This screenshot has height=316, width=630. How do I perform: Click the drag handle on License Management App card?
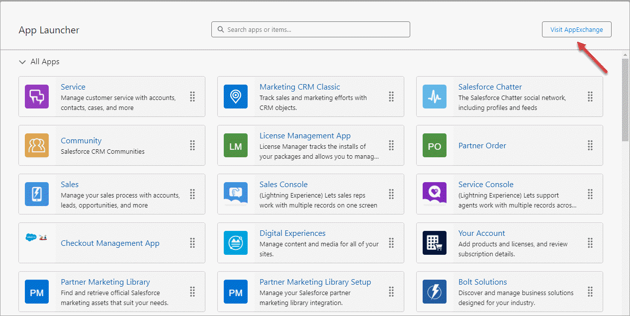[x=391, y=145]
